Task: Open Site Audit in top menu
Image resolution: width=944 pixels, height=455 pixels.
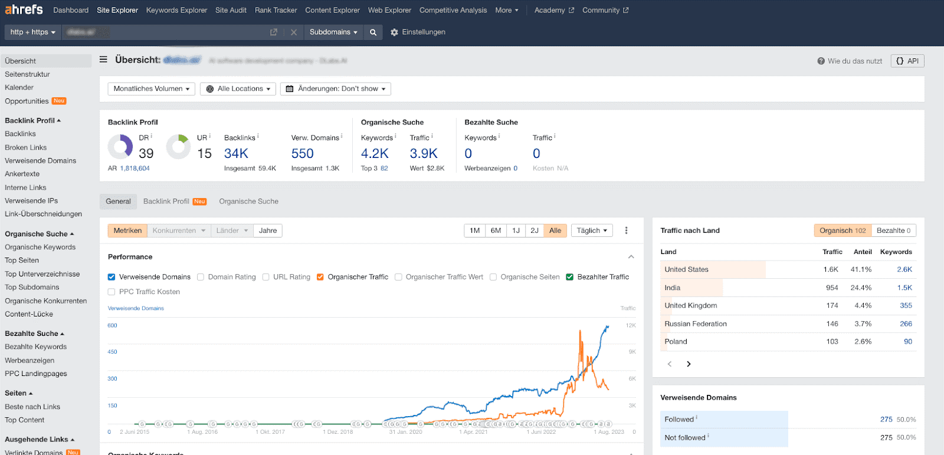Action: tap(231, 10)
